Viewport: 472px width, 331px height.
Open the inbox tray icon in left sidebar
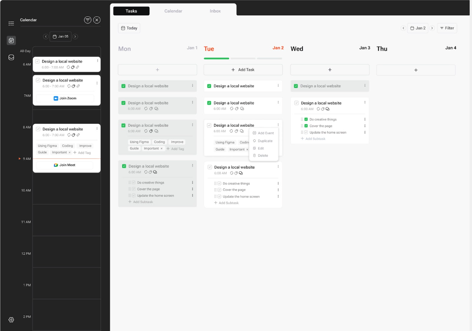[x=11, y=57]
